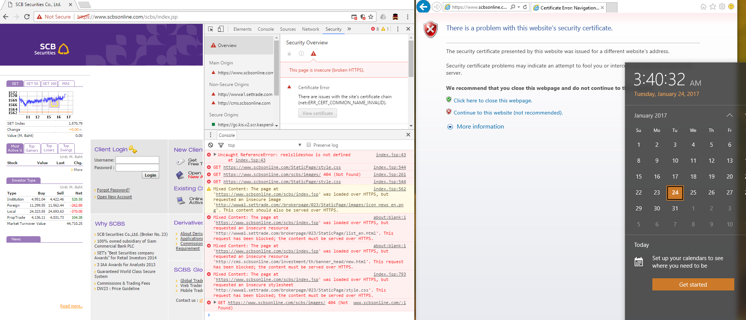Clear the console with the clear icon
This screenshot has width=746, height=320.
(x=211, y=145)
